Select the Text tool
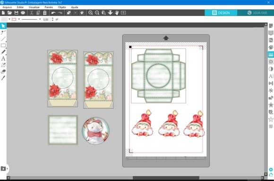 point(3,58)
